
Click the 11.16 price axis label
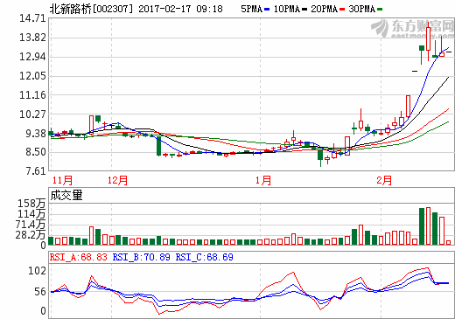click(x=32, y=95)
